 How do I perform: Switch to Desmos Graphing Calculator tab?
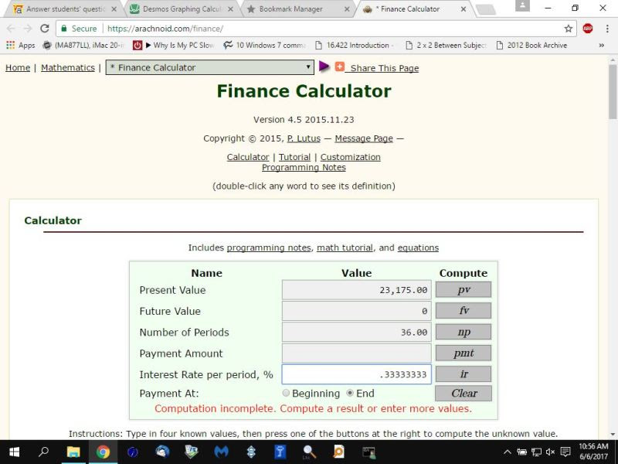(x=182, y=9)
